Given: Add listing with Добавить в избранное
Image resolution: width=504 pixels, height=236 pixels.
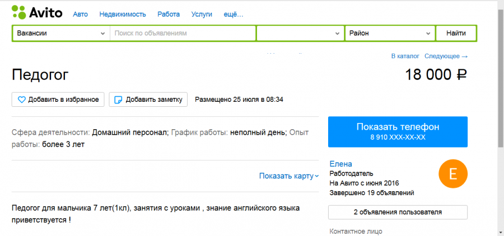Looking at the screenshot, I should point(58,100).
